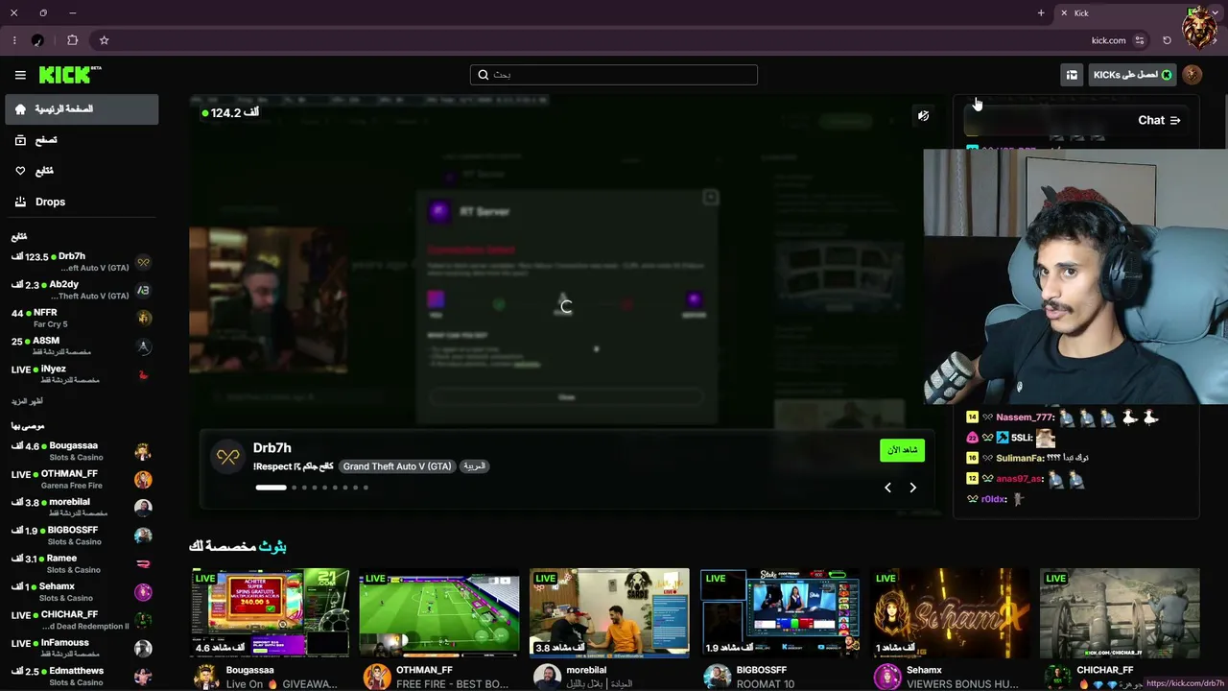Open CHICHAR_FF in recommended sidebar list
The height and width of the screenshot is (691, 1228).
point(82,620)
